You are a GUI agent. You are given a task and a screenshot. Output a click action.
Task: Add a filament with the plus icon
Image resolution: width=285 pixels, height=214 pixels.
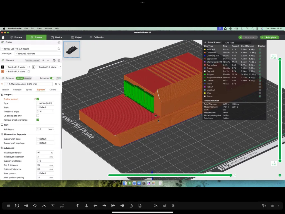click(43, 60)
